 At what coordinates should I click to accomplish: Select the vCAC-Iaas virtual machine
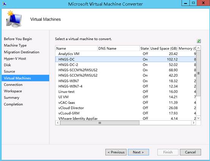126,102
